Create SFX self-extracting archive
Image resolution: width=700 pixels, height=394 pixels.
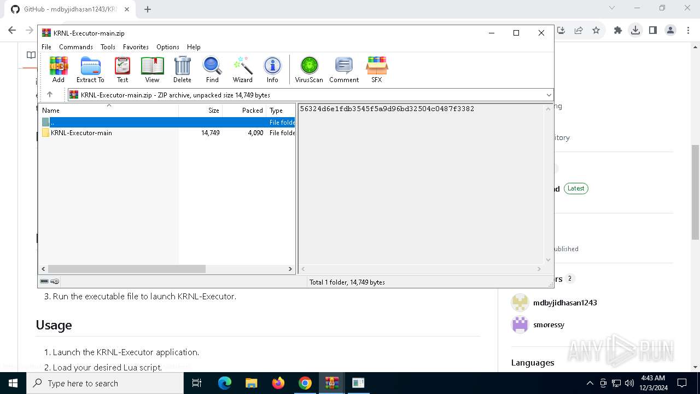[377, 69]
